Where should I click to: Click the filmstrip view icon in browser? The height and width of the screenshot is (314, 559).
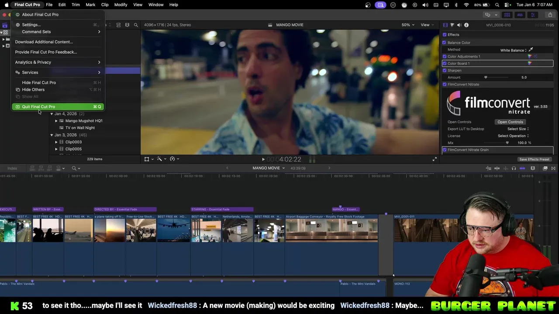[118, 25]
